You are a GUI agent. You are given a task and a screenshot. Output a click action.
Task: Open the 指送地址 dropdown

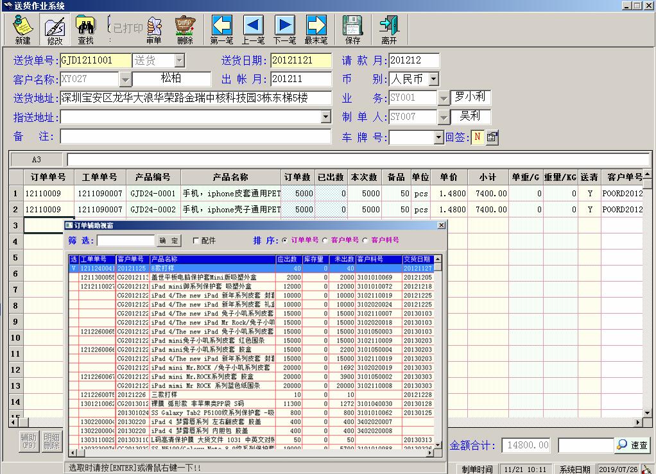point(326,117)
